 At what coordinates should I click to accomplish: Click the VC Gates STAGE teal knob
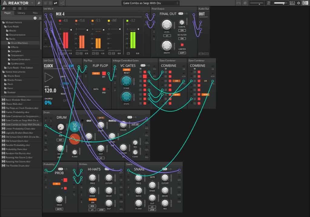(x=126, y=81)
